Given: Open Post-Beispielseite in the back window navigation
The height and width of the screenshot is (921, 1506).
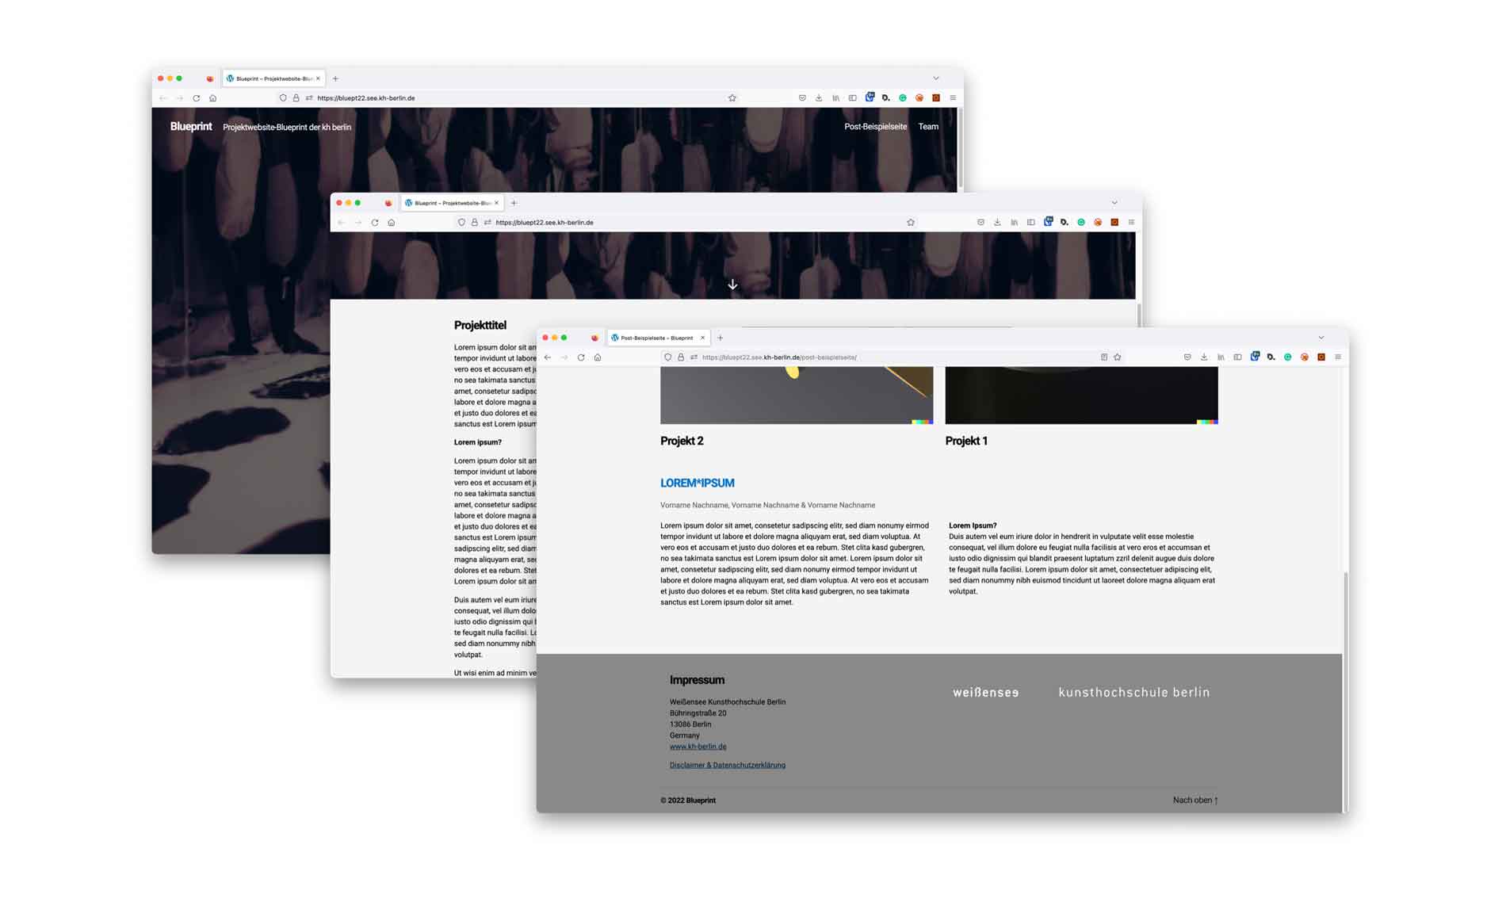Looking at the screenshot, I should 875,127.
